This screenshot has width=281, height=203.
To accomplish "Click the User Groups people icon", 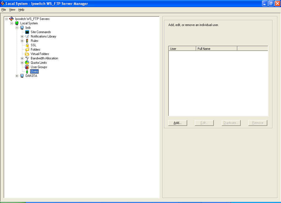I will pos(27,67).
